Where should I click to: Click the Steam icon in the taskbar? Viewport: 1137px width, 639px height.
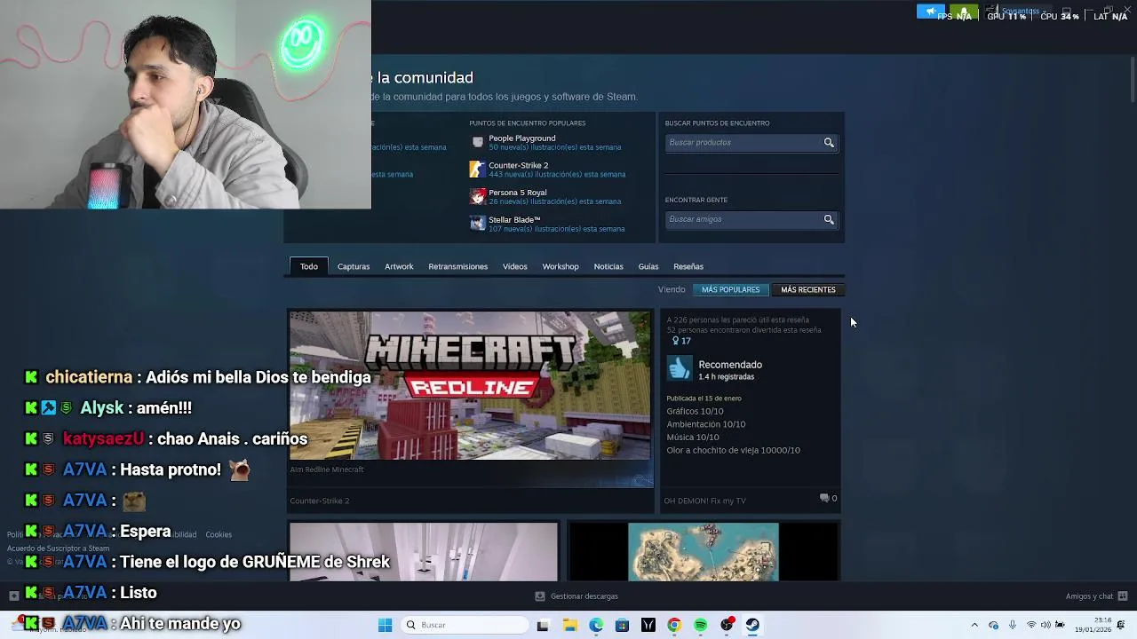[x=752, y=625]
